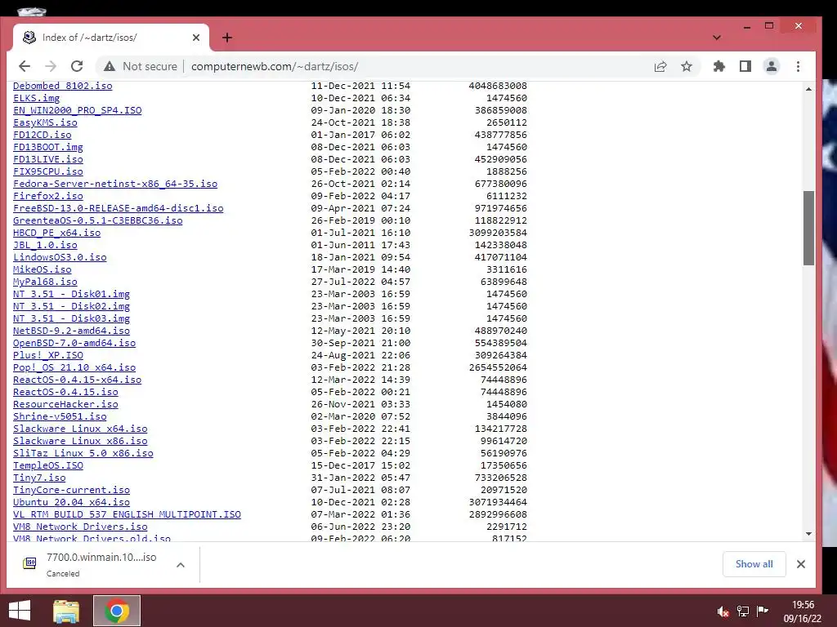837x627 pixels.
Task: Click NT 3.51 - Disk03.img link
Action: point(72,319)
